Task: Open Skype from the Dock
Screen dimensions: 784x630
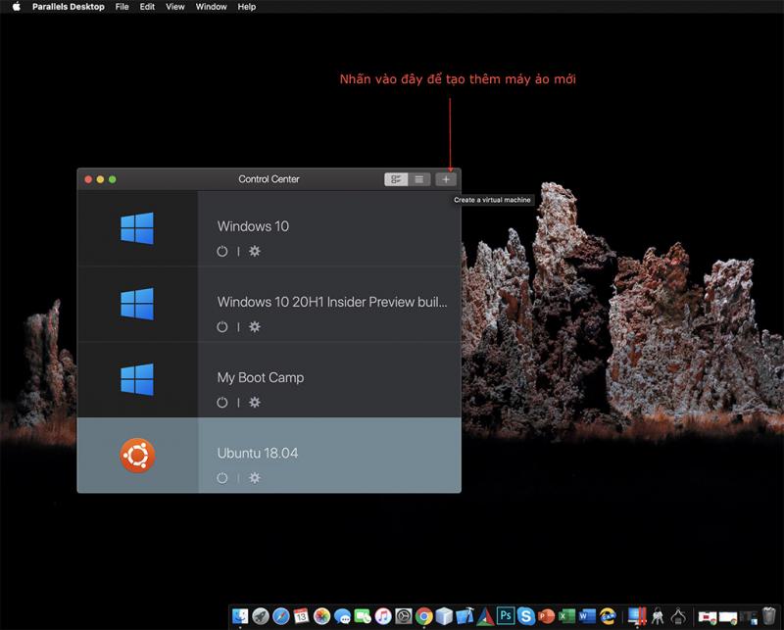Action: pos(526,616)
